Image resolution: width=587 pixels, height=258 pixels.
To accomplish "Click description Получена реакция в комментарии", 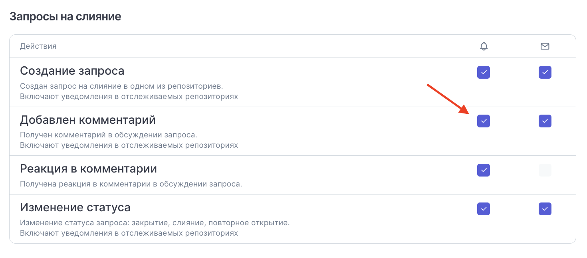I will coord(131,184).
